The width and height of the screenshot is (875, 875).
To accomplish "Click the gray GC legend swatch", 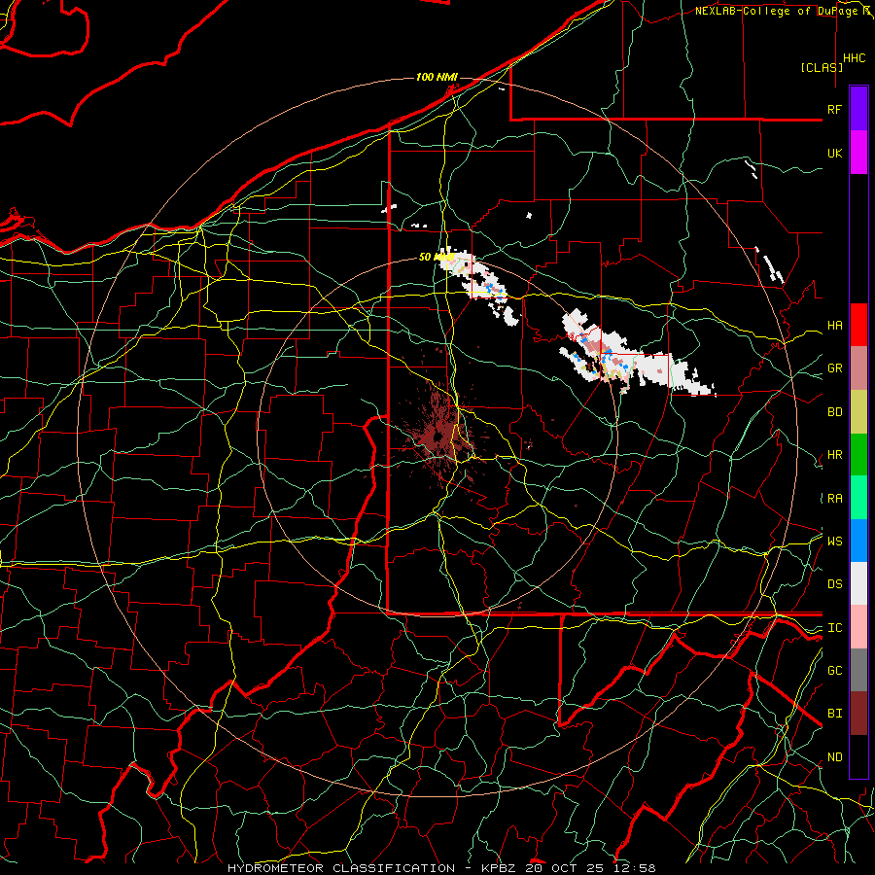I will [x=858, y=670].
